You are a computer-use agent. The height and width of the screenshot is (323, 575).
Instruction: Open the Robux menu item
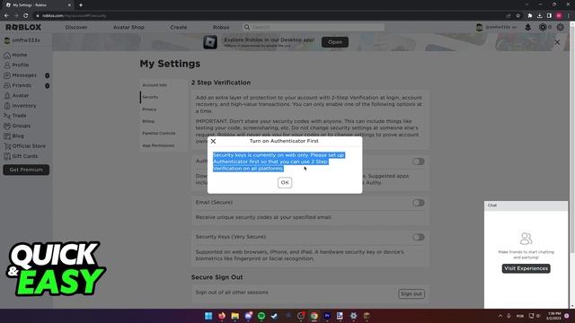(221, 27)
